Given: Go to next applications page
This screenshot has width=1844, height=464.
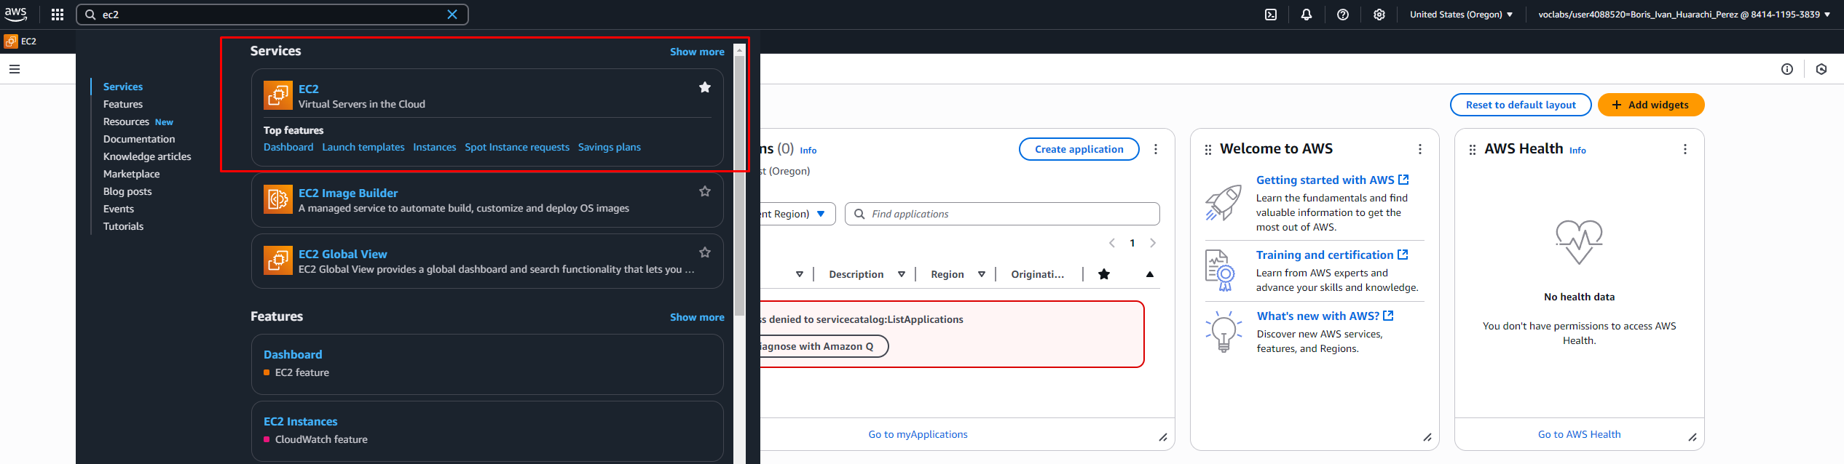Looking at the screenshot, I should pyautogui.click(x=1153, y=243).
